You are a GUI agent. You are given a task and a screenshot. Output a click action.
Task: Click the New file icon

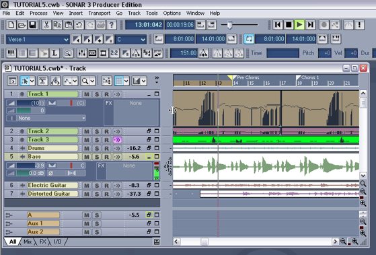(11, 25)
